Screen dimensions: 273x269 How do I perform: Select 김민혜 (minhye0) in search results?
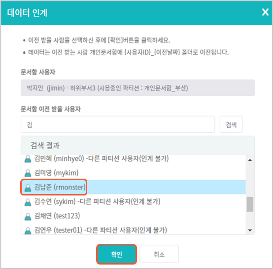102,158
